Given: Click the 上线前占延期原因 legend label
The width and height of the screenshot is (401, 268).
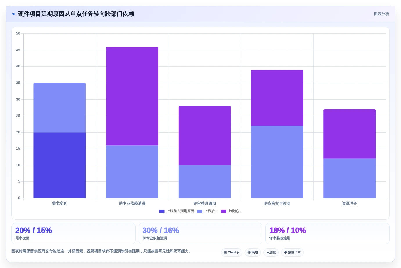Looking at the screenshot, I should 180,211.
